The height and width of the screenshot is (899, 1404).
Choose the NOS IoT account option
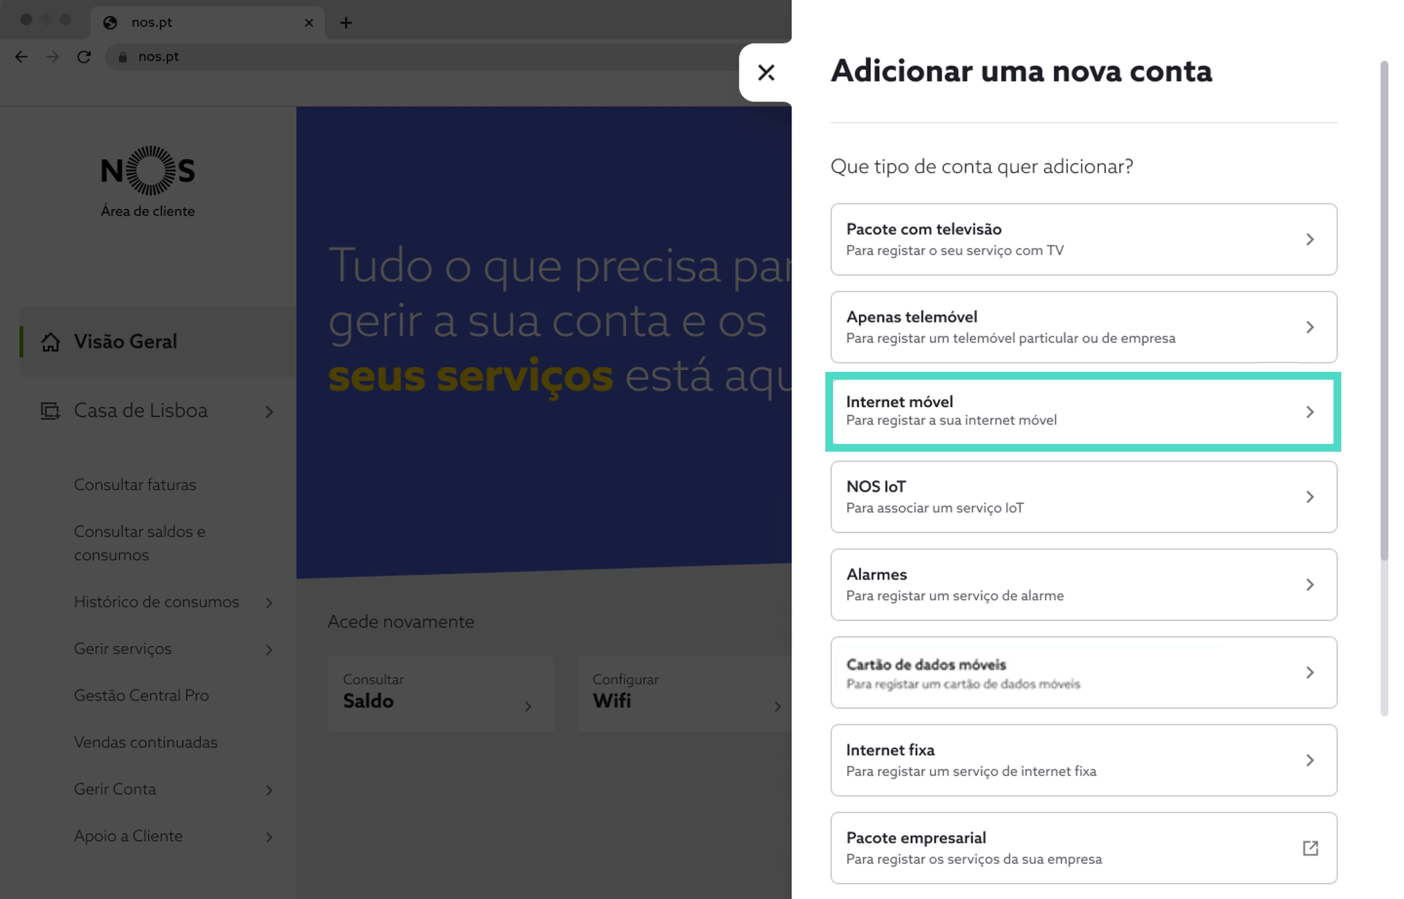pyautogui.click(x=1084, y=497)
